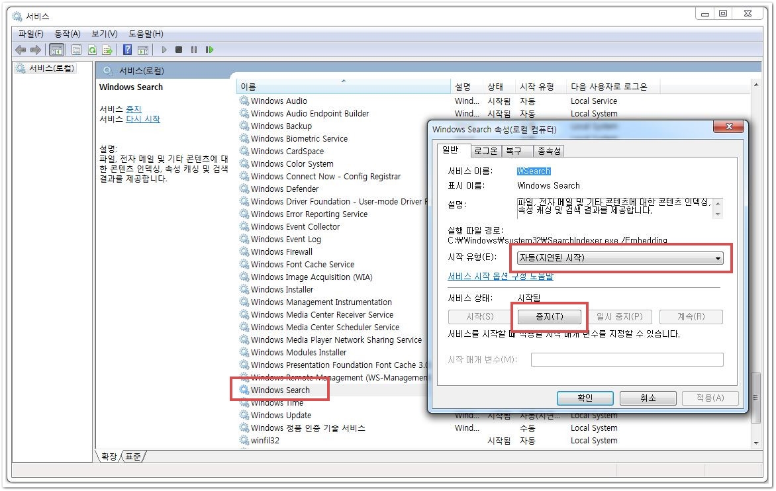Open 서비스 시작 옵션 구성 도움말 link
Image resolution: width=776 pixels, height=491 pixels.
pos(501,276)
